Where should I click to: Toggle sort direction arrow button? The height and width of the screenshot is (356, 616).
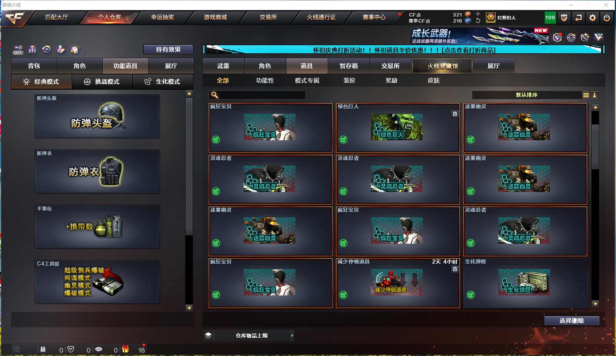pyautogui.click(x=595, y=95)
